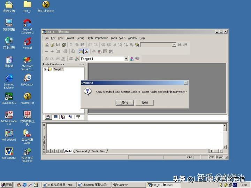The height and width of the screenshot is (188, 251).
Task: Select the Files tab in Project Workspace
Action: tap(48, 117)
